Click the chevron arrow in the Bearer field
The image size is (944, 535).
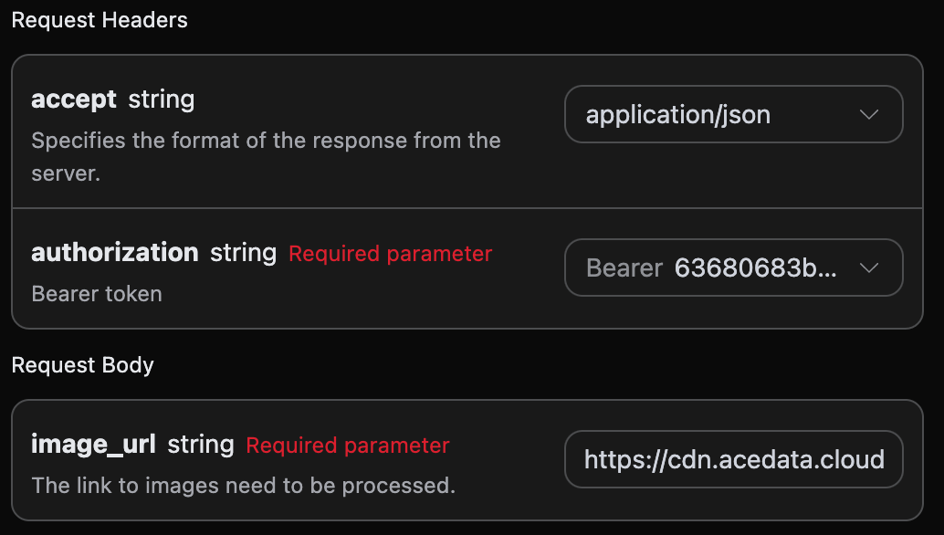[869, 268]
